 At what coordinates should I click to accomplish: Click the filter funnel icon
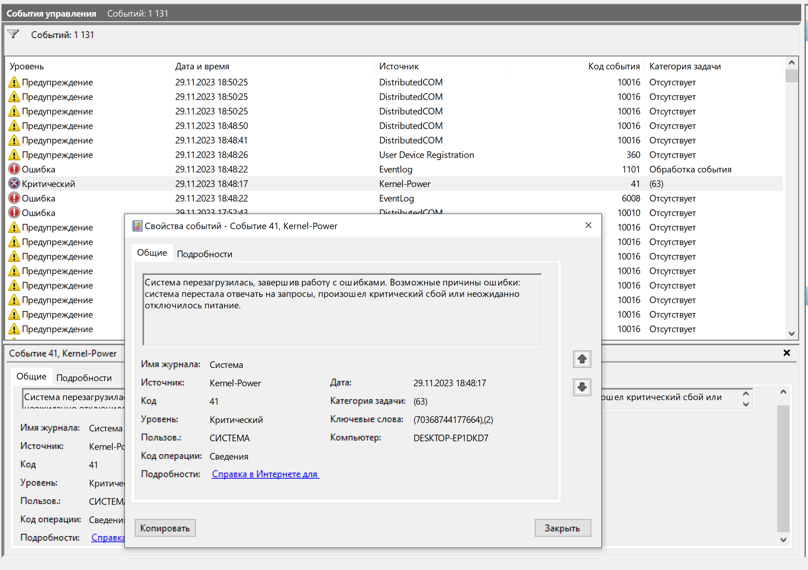pyautogui.click(x=13, y=34)
